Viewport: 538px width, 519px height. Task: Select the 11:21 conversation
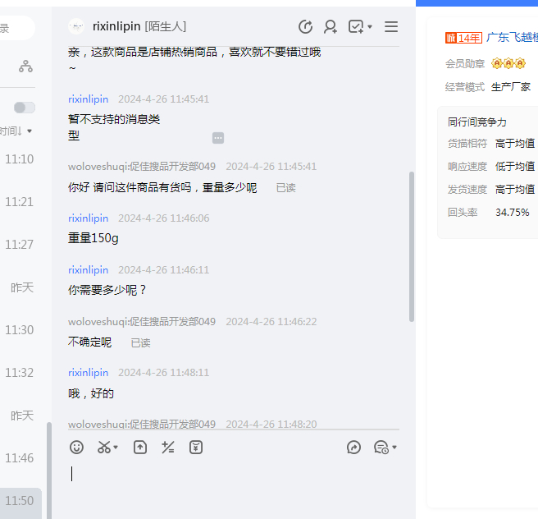pos(20,202)
